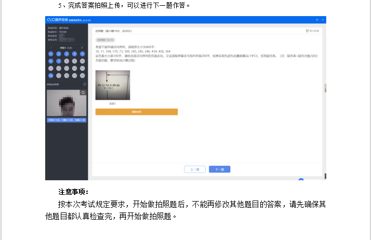The height and width of the screenshot is (240, 371).
Task: Go to previous question page with left chevron
Action: point(51,47)
